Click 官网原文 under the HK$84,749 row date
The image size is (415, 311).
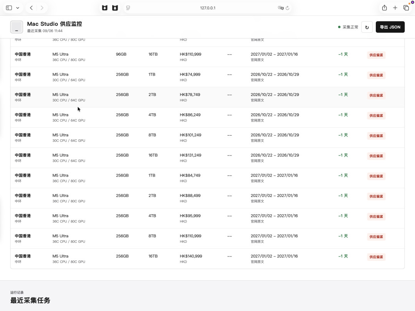(257, 181)
